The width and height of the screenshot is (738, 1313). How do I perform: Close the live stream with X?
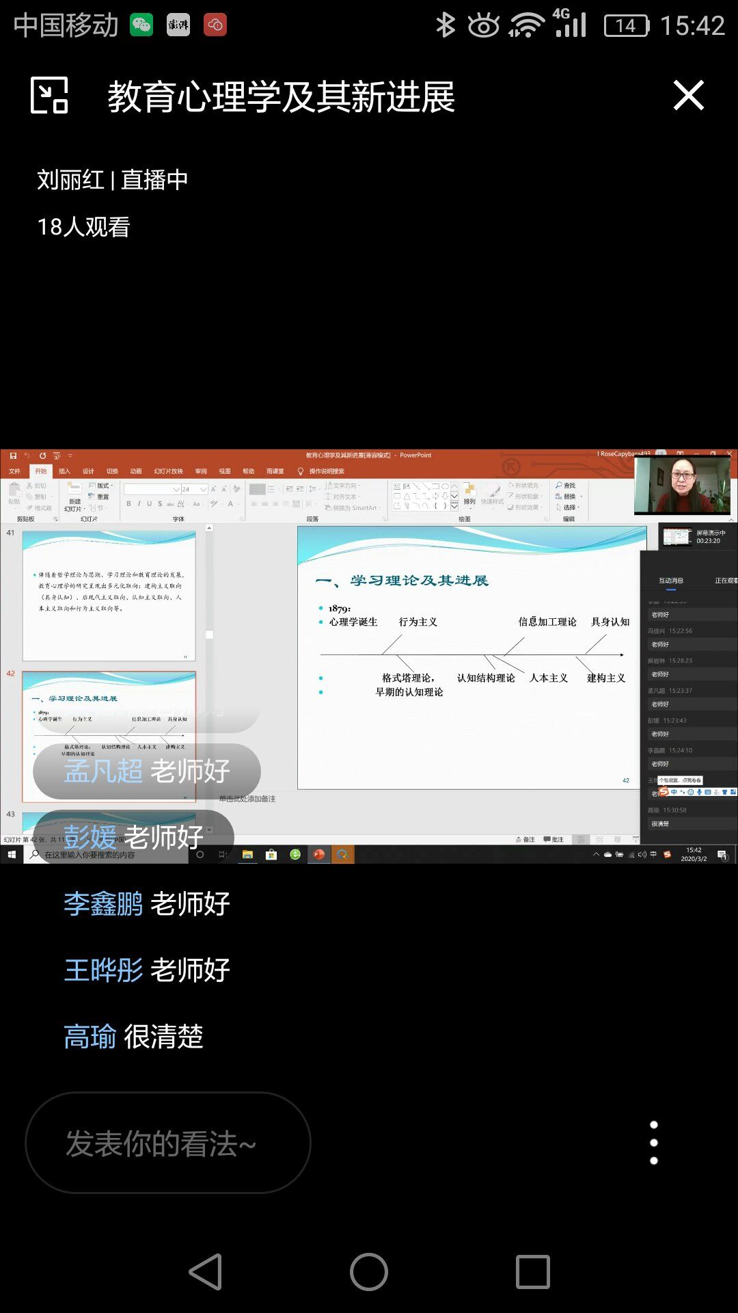point(688,95)
